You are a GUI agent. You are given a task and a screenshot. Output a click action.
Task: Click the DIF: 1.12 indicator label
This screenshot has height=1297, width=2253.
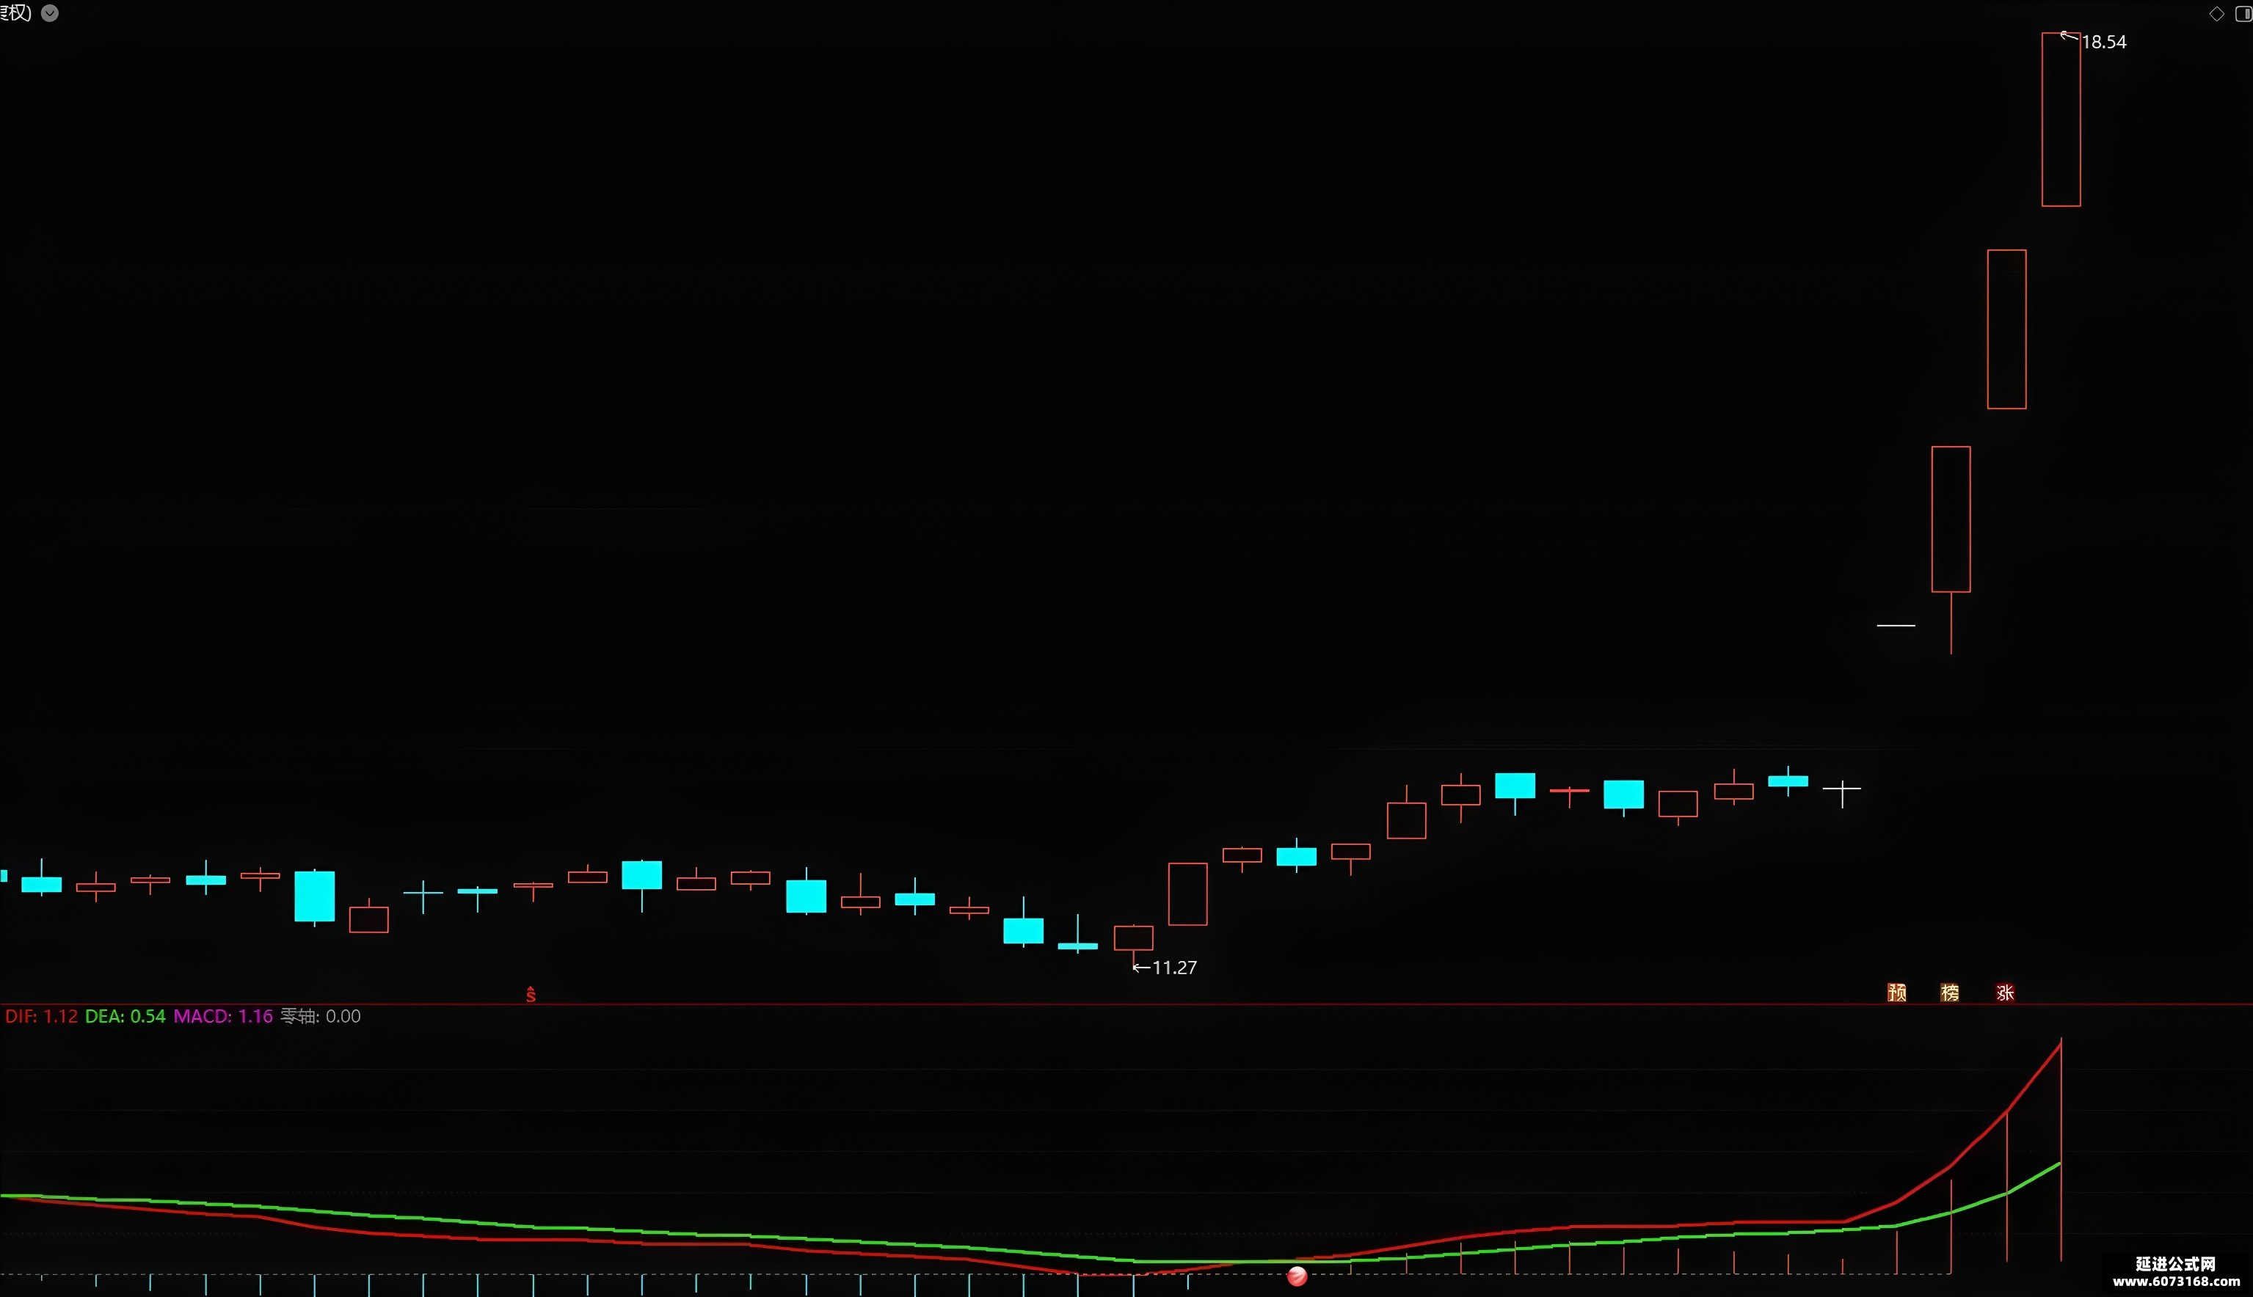pos(42,1017)
